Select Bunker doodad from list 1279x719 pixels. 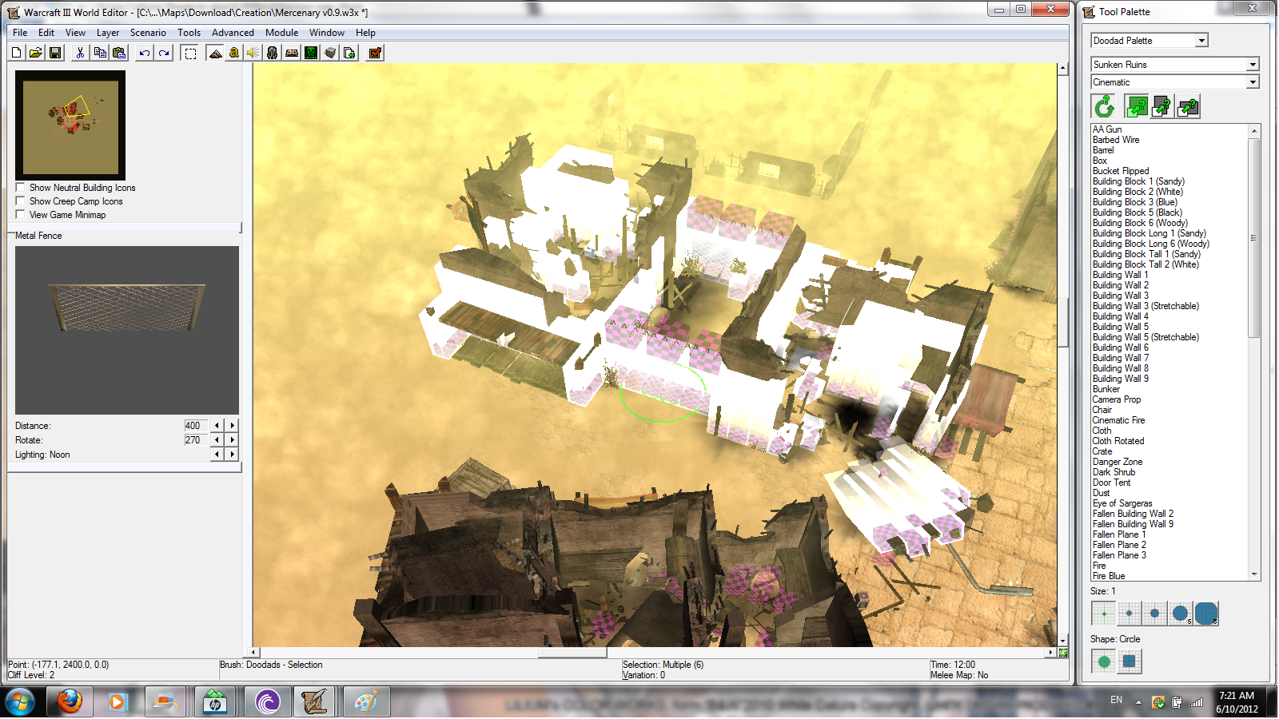pos(1106,389)
